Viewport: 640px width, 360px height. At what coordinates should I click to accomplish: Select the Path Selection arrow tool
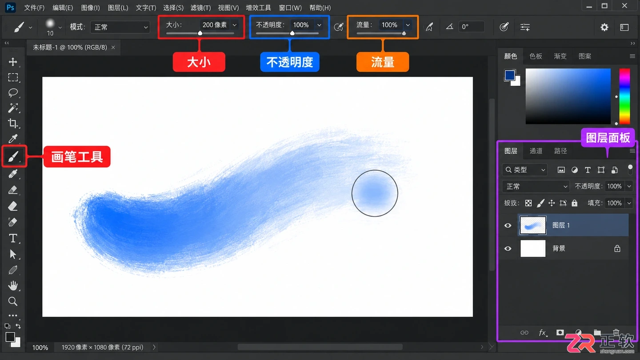point(13,254)
